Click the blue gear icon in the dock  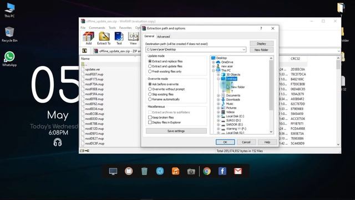coord(160,171)
